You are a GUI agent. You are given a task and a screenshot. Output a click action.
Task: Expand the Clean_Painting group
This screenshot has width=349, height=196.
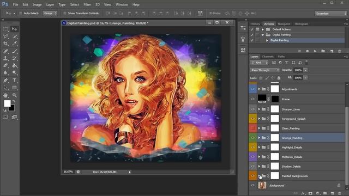click(x=259, y=128)
